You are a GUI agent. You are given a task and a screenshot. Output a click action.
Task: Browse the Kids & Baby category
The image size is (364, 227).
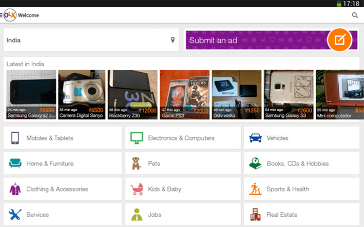point(183,189)
